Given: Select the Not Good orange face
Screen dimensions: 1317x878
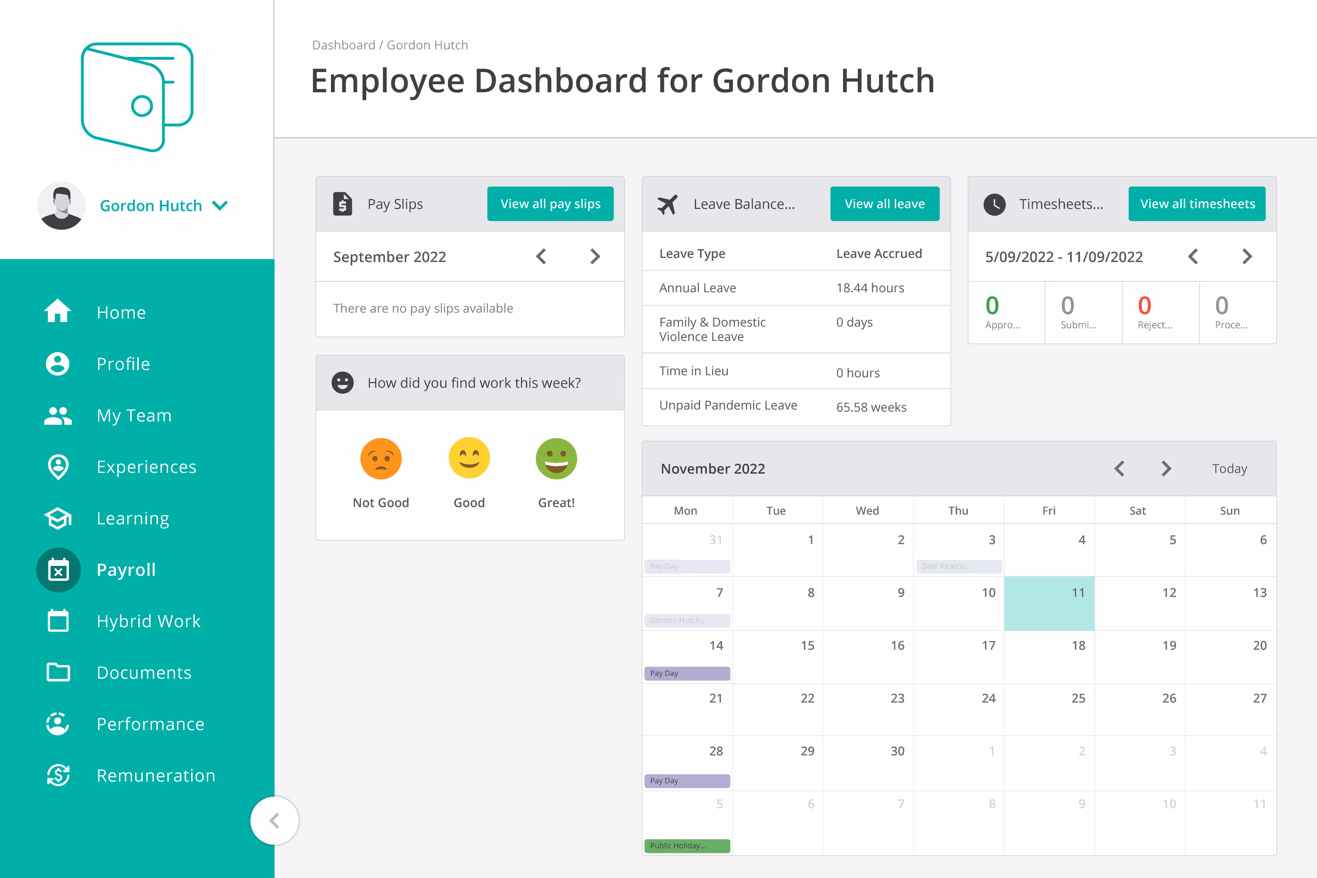Looking at the screenshot, I should (381, 459).
